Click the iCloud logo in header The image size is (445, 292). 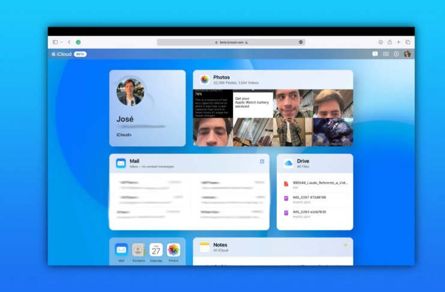coord(62,54)
